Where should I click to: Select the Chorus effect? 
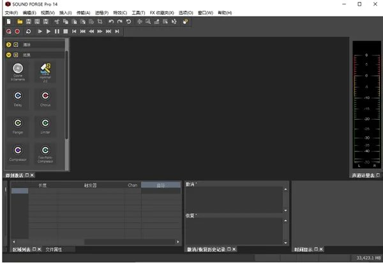45,99
